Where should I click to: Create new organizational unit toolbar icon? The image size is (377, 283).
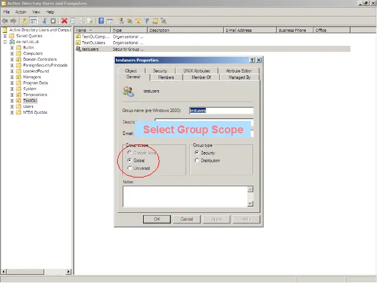(138, 21)
